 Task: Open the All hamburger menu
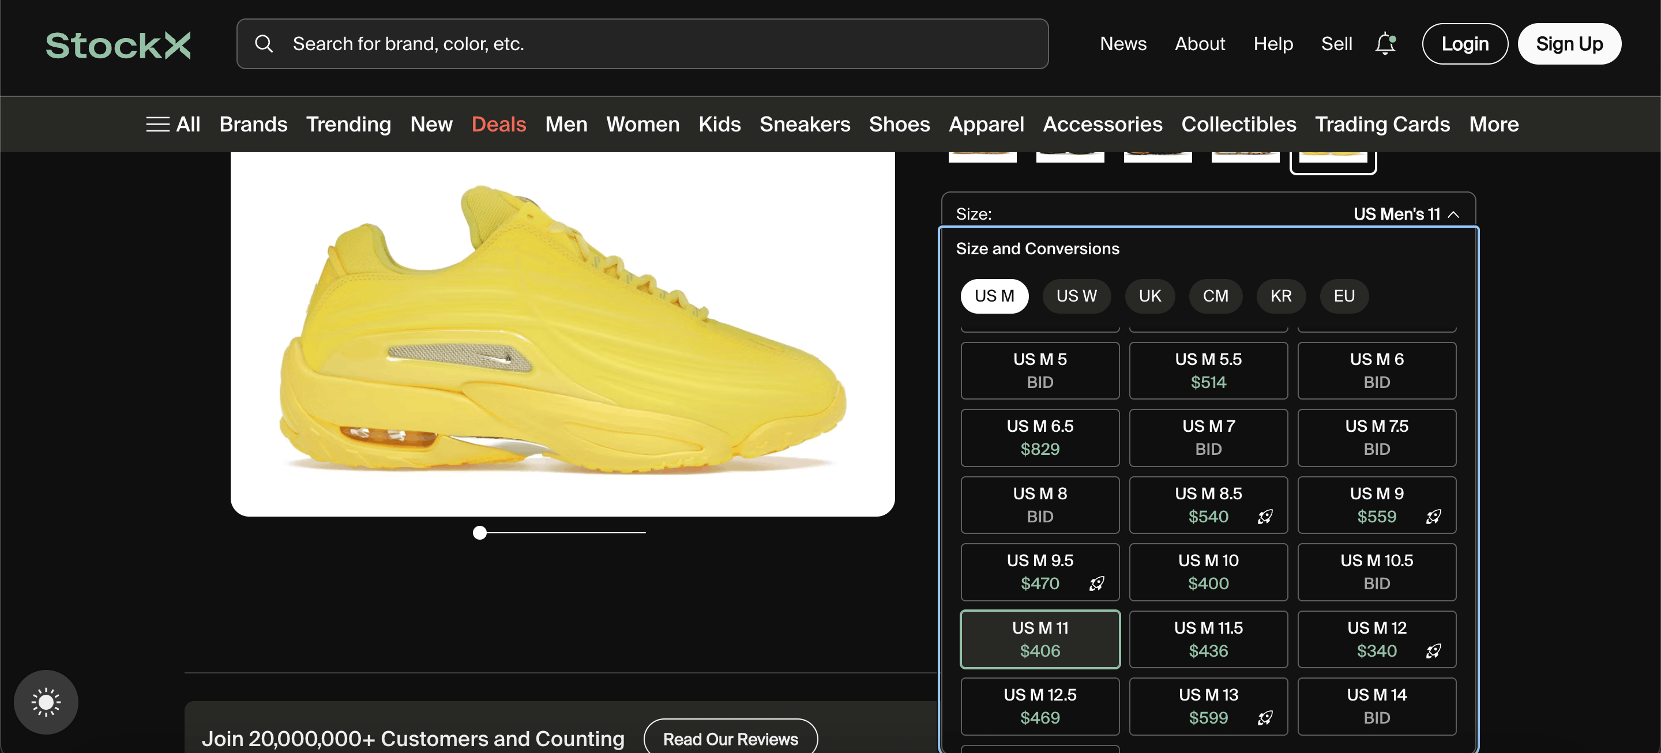173,124
